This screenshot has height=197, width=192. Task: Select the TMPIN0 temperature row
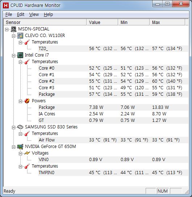coord(113,173)
